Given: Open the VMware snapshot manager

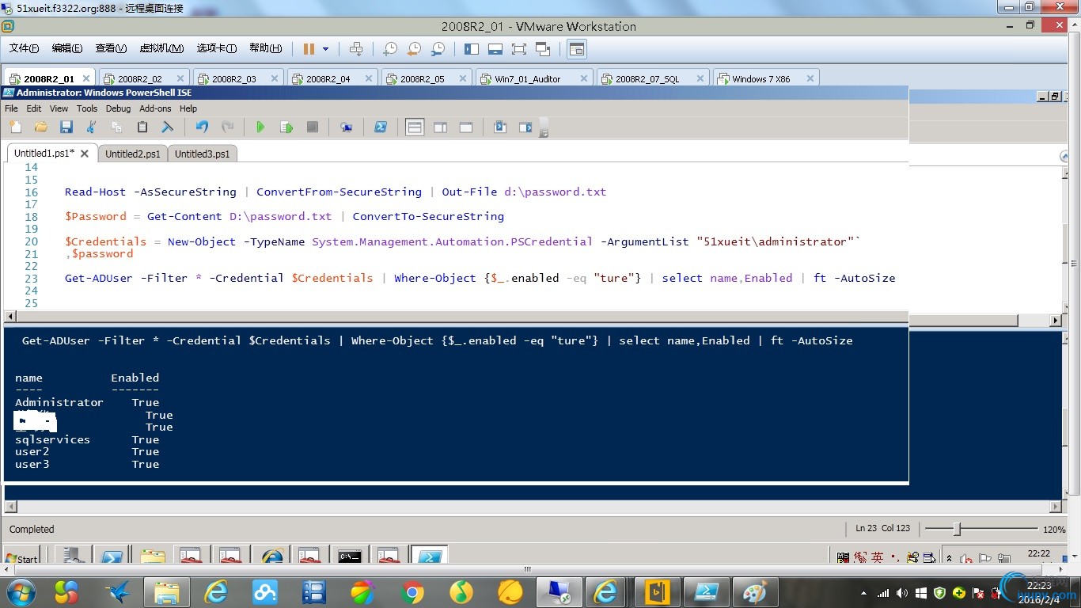Looking at the screenshot, I should click(438, 49).
